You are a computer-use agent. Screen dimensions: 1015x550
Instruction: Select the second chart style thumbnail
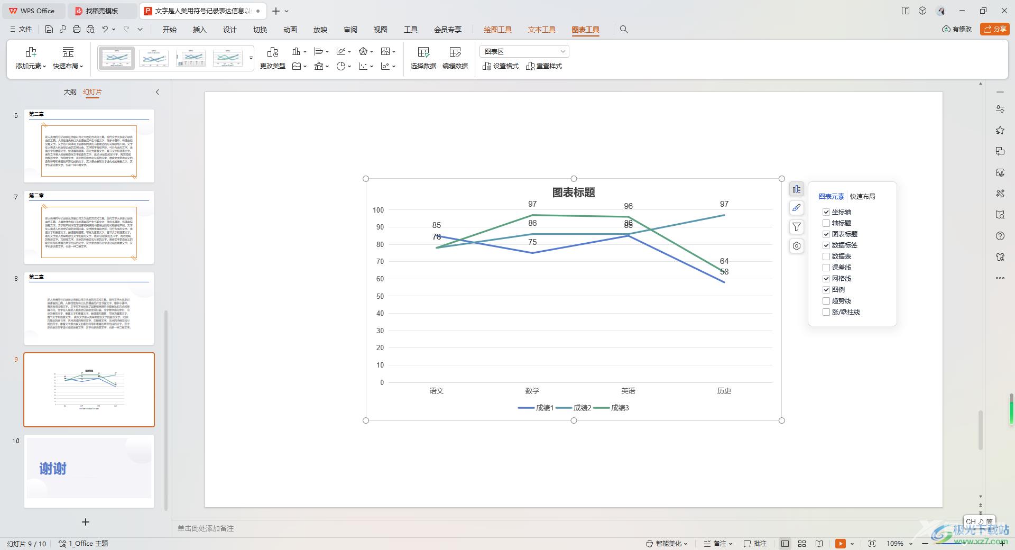pyautogui.click(x=154, y=58)
